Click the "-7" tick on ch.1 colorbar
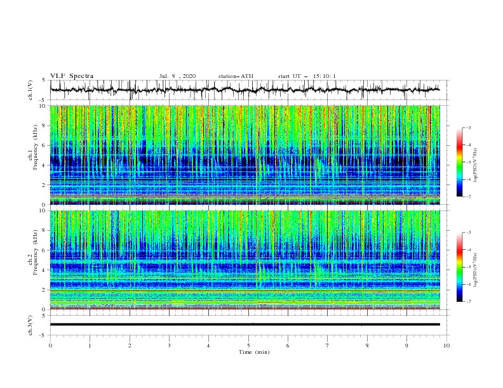The image size is (503, 388). (469, 197)
